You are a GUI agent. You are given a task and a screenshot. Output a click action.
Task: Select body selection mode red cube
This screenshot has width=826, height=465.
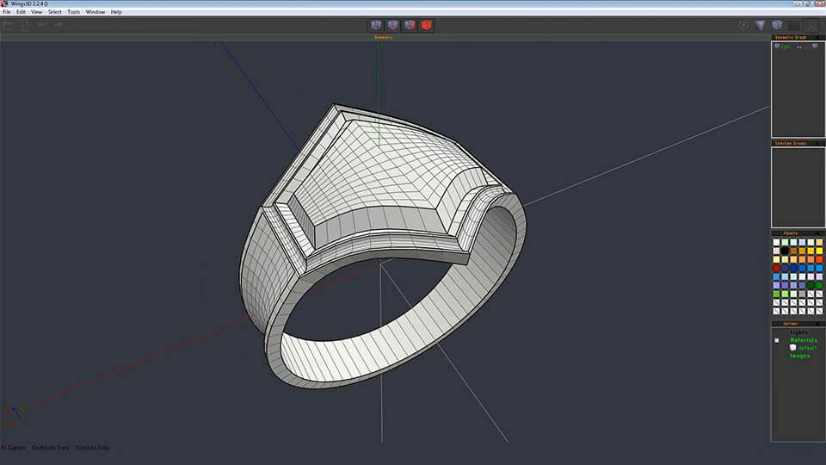point(426,25)
